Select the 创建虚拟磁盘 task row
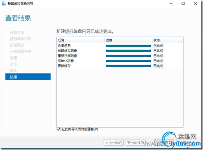 [120, 51]
